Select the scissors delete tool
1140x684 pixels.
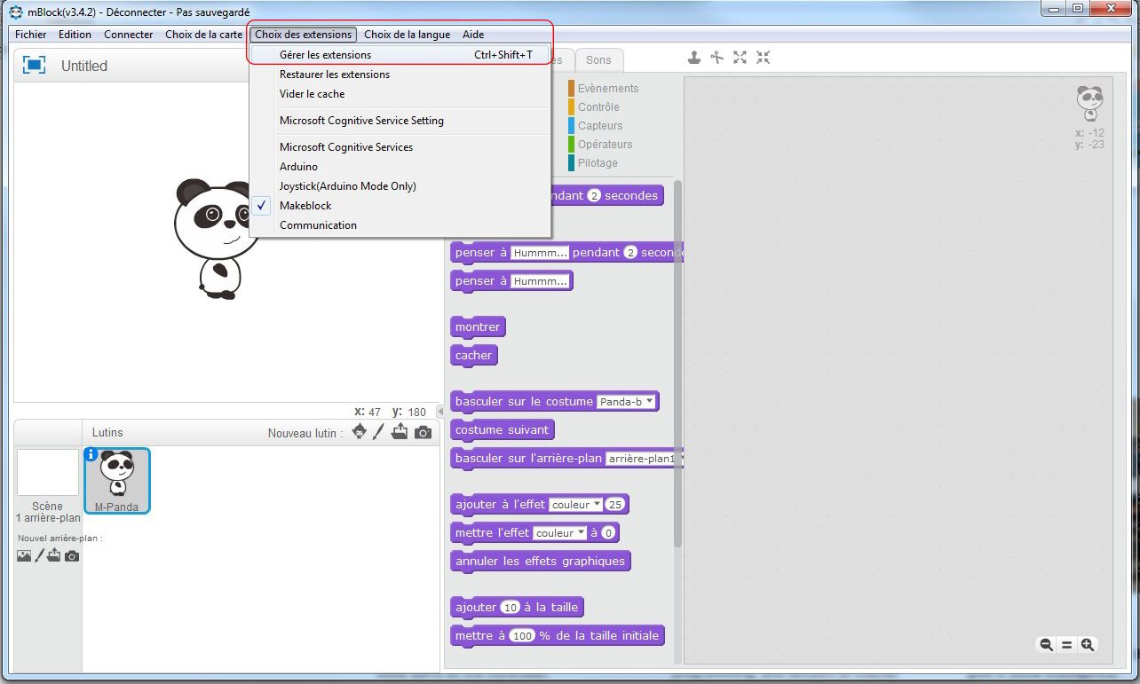pos(717,58)
